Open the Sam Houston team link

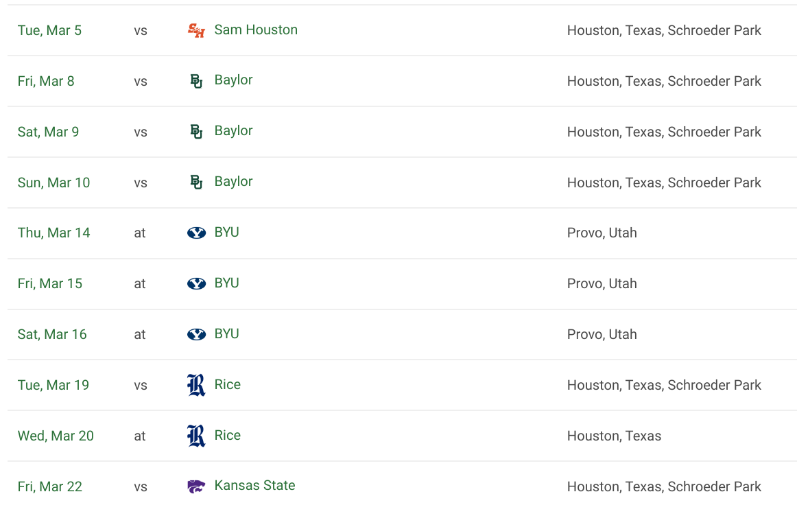256,30
